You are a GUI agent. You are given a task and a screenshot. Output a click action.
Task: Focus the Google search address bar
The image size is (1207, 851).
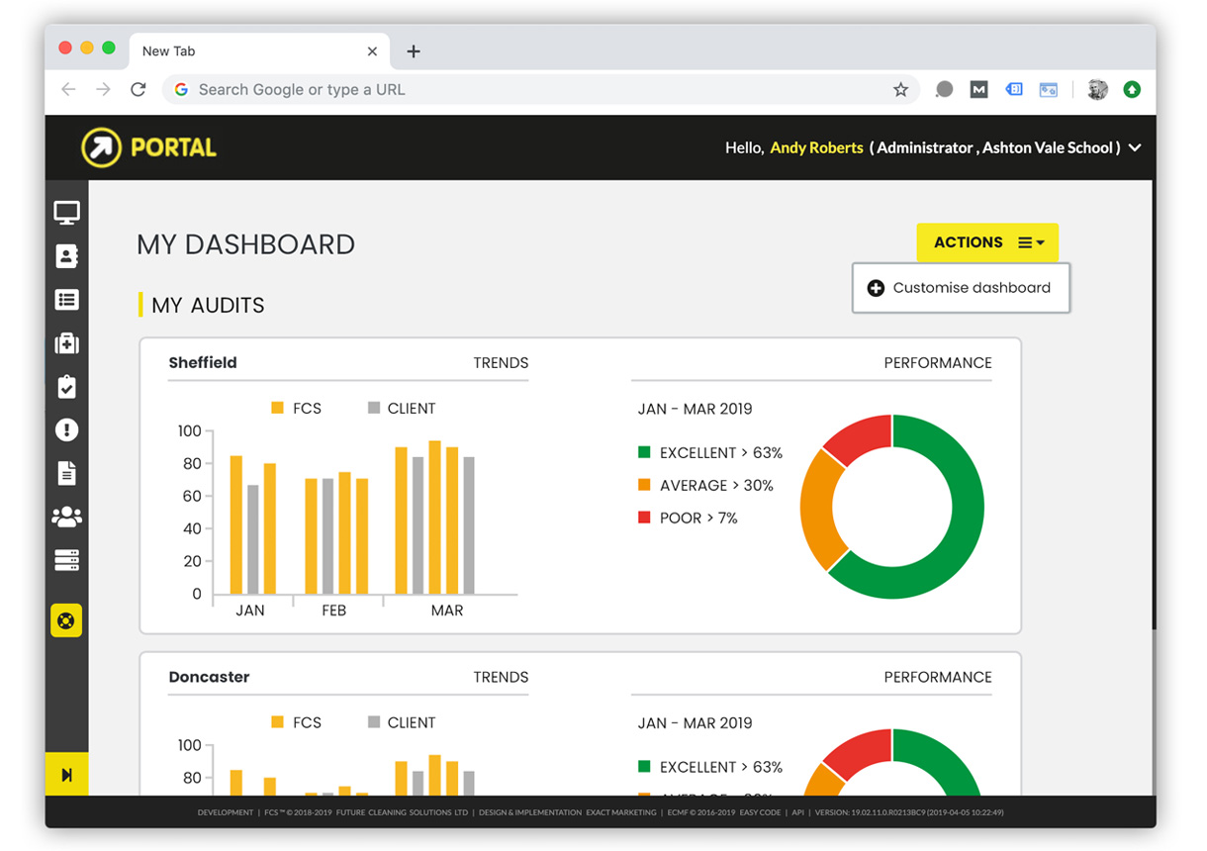point(542,89)
